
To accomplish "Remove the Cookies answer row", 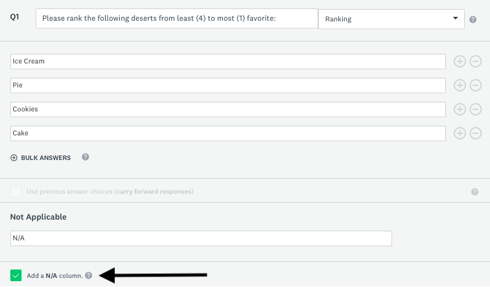I will coord(476,109).
